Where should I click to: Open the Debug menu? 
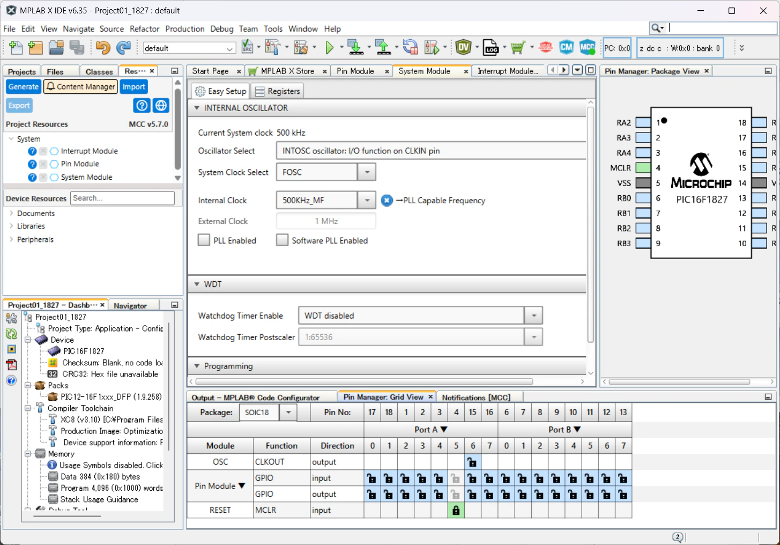(221, 28)
